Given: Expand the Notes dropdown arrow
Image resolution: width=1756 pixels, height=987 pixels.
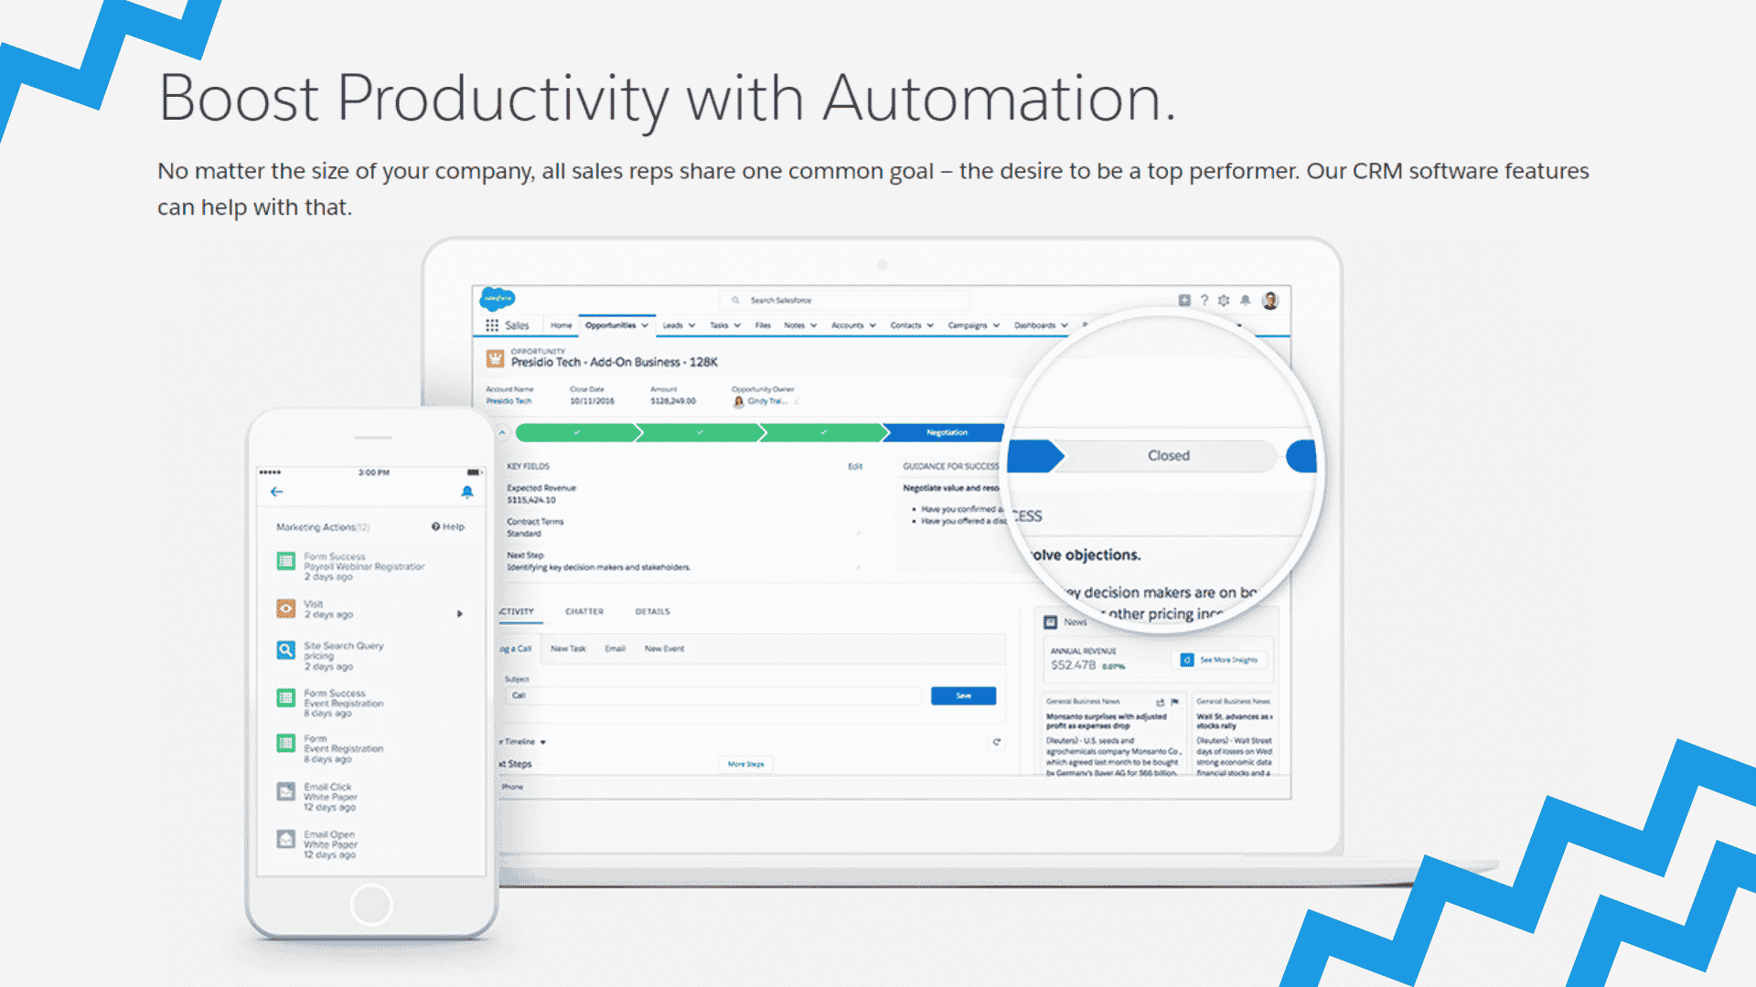Looking at the screenshot, I should pyautogui.click(x=813, y=325).
